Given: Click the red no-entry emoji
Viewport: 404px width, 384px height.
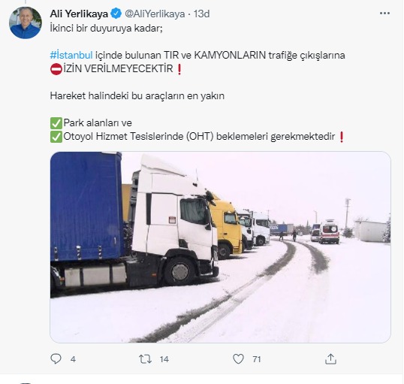Looking at the screenshot, I should pyautogui.click(x=56, y=69).
